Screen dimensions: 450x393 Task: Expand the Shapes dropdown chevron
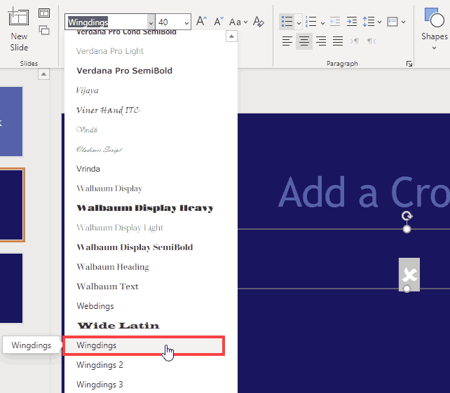tap(434, 48)
